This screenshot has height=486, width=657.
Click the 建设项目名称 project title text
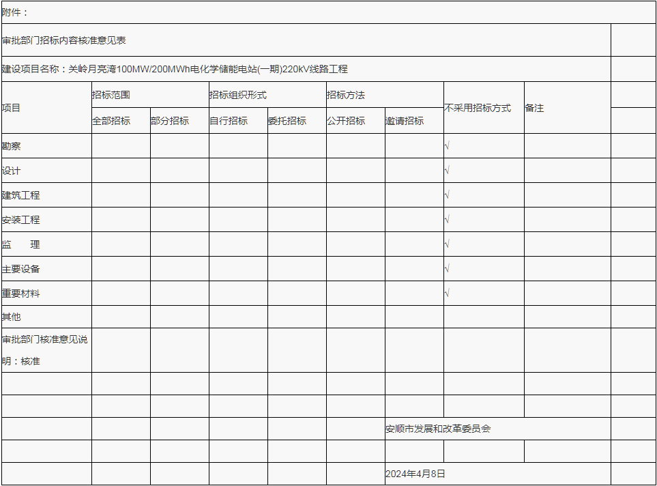pos(175,69)
